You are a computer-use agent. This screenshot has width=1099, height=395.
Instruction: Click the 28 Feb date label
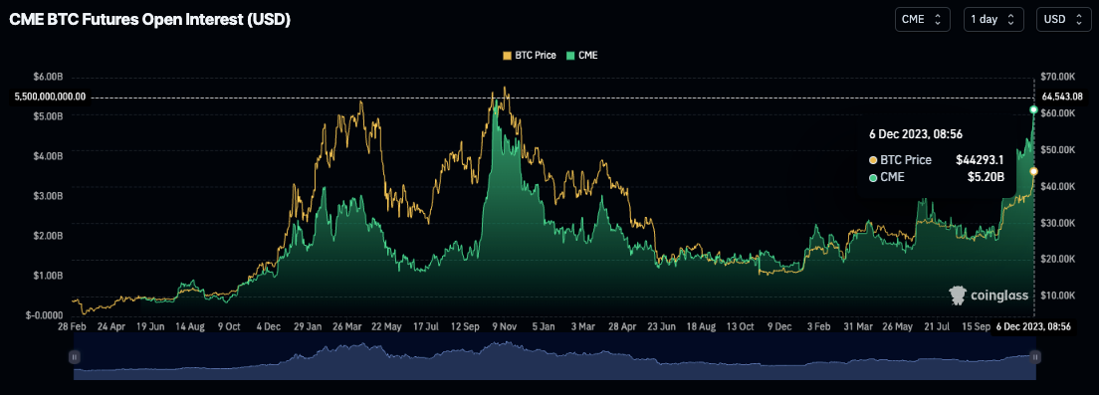pos(73,326)
